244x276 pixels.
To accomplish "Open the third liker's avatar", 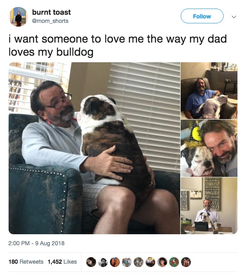I will [115, 262].
